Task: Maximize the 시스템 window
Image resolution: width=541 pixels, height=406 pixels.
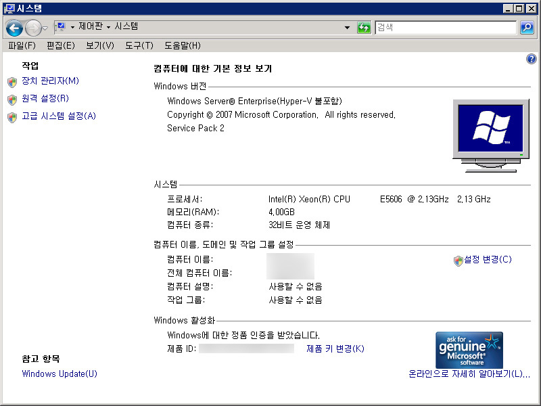Action: coord(519,8)
